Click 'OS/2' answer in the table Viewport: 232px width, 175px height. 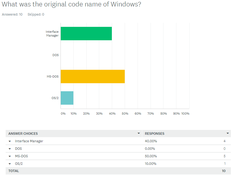click(19, 164)
